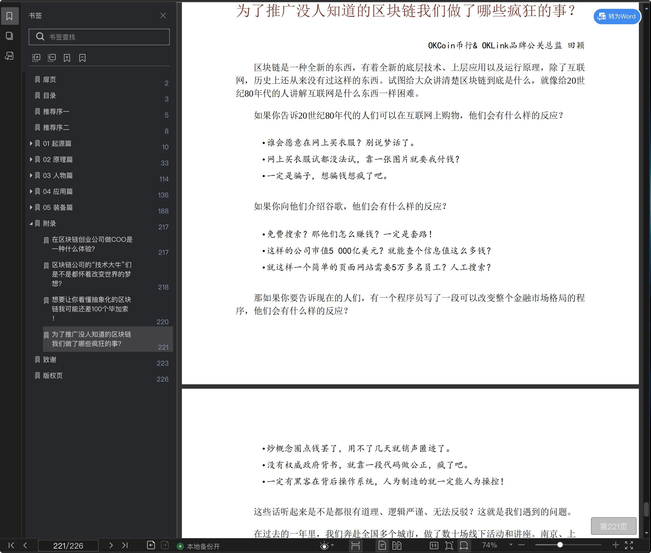Expand the 03 人物篇 bookmark
The width and height of the screenshot is (651, 553).
click(x=31, y=175)
